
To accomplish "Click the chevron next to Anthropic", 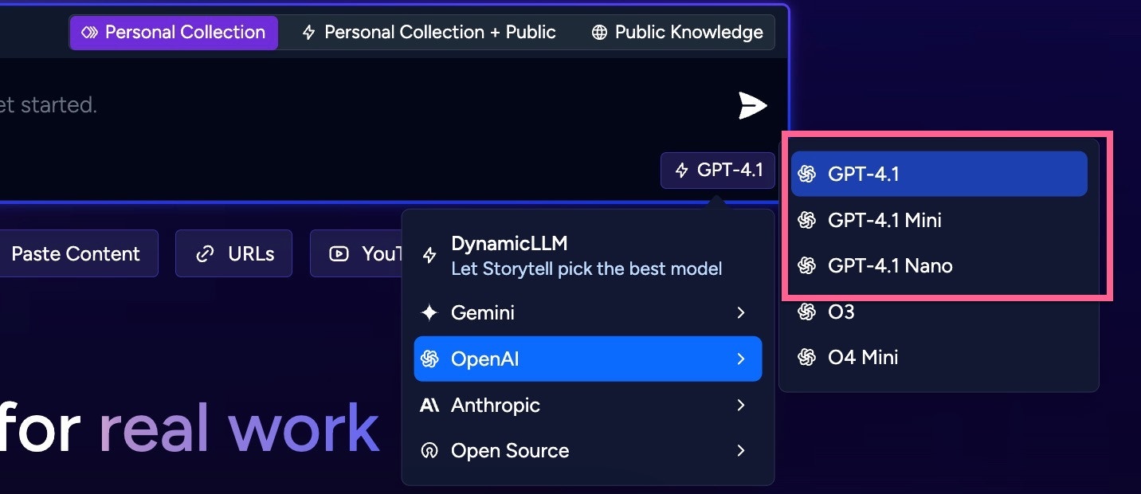I will click(741, 405).
